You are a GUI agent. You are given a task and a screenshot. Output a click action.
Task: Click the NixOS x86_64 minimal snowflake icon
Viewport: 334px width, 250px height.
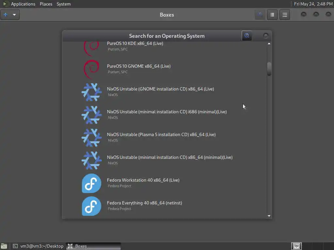(x=91, y=160)
